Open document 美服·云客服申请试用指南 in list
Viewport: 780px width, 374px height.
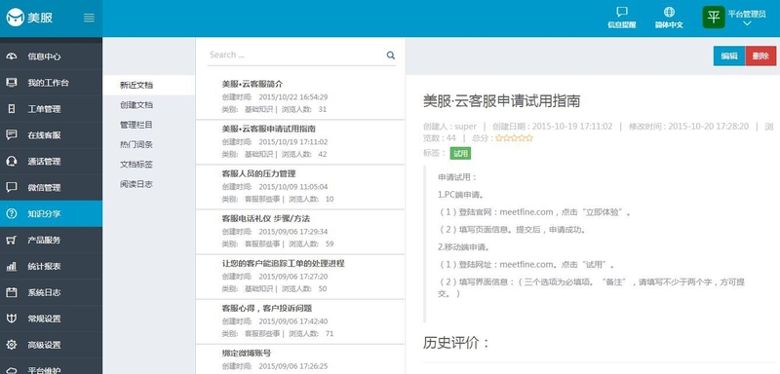[269, 130]
